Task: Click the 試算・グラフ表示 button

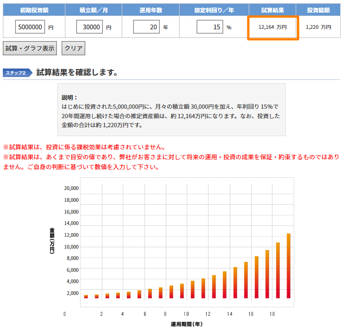Action: tap(30, 48)
